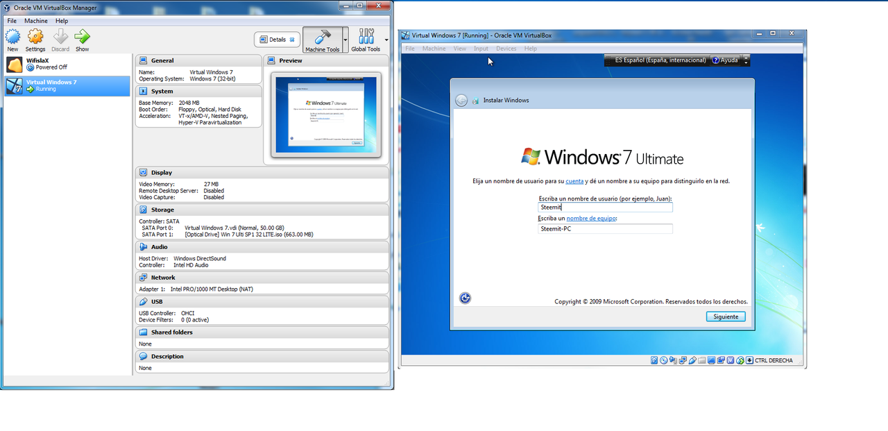Click the Win 7 Ulti SP1 ISO entry
Screen dimensions: 888x431
coord(249,235)
